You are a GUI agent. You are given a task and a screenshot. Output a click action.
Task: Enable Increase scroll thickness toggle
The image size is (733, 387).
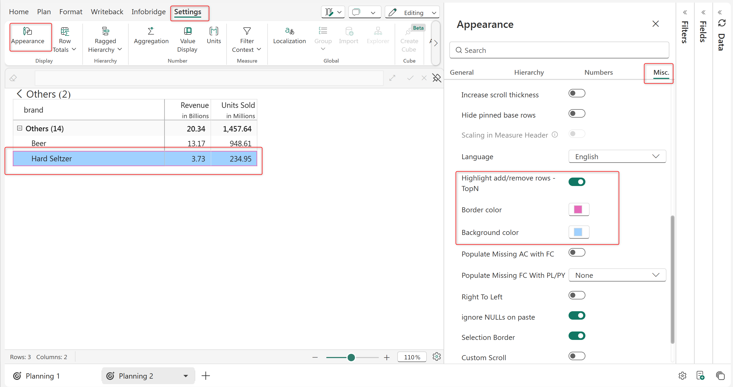(x=576, y=93)
